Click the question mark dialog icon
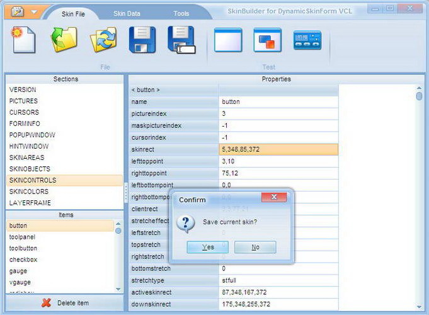Viewport: 429px width, 315px height. coord(186,223)
